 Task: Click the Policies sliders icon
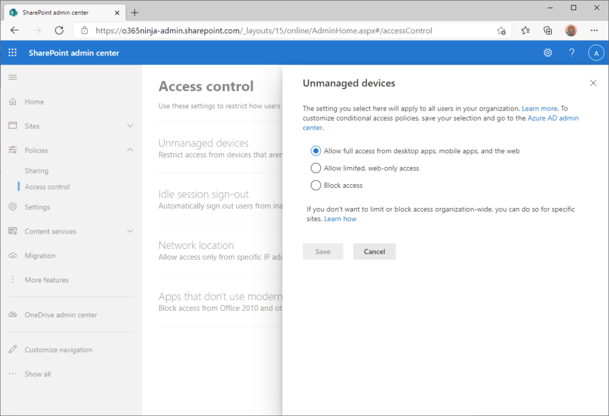[x=13, y=150]
